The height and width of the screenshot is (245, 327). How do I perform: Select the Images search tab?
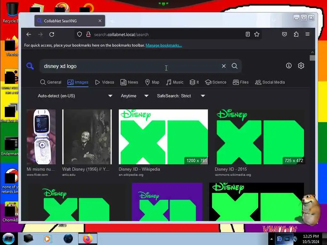coord(78,82)
